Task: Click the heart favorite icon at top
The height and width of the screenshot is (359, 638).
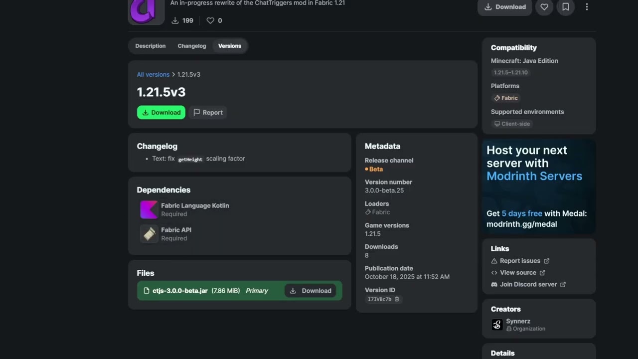Action: 544,7
